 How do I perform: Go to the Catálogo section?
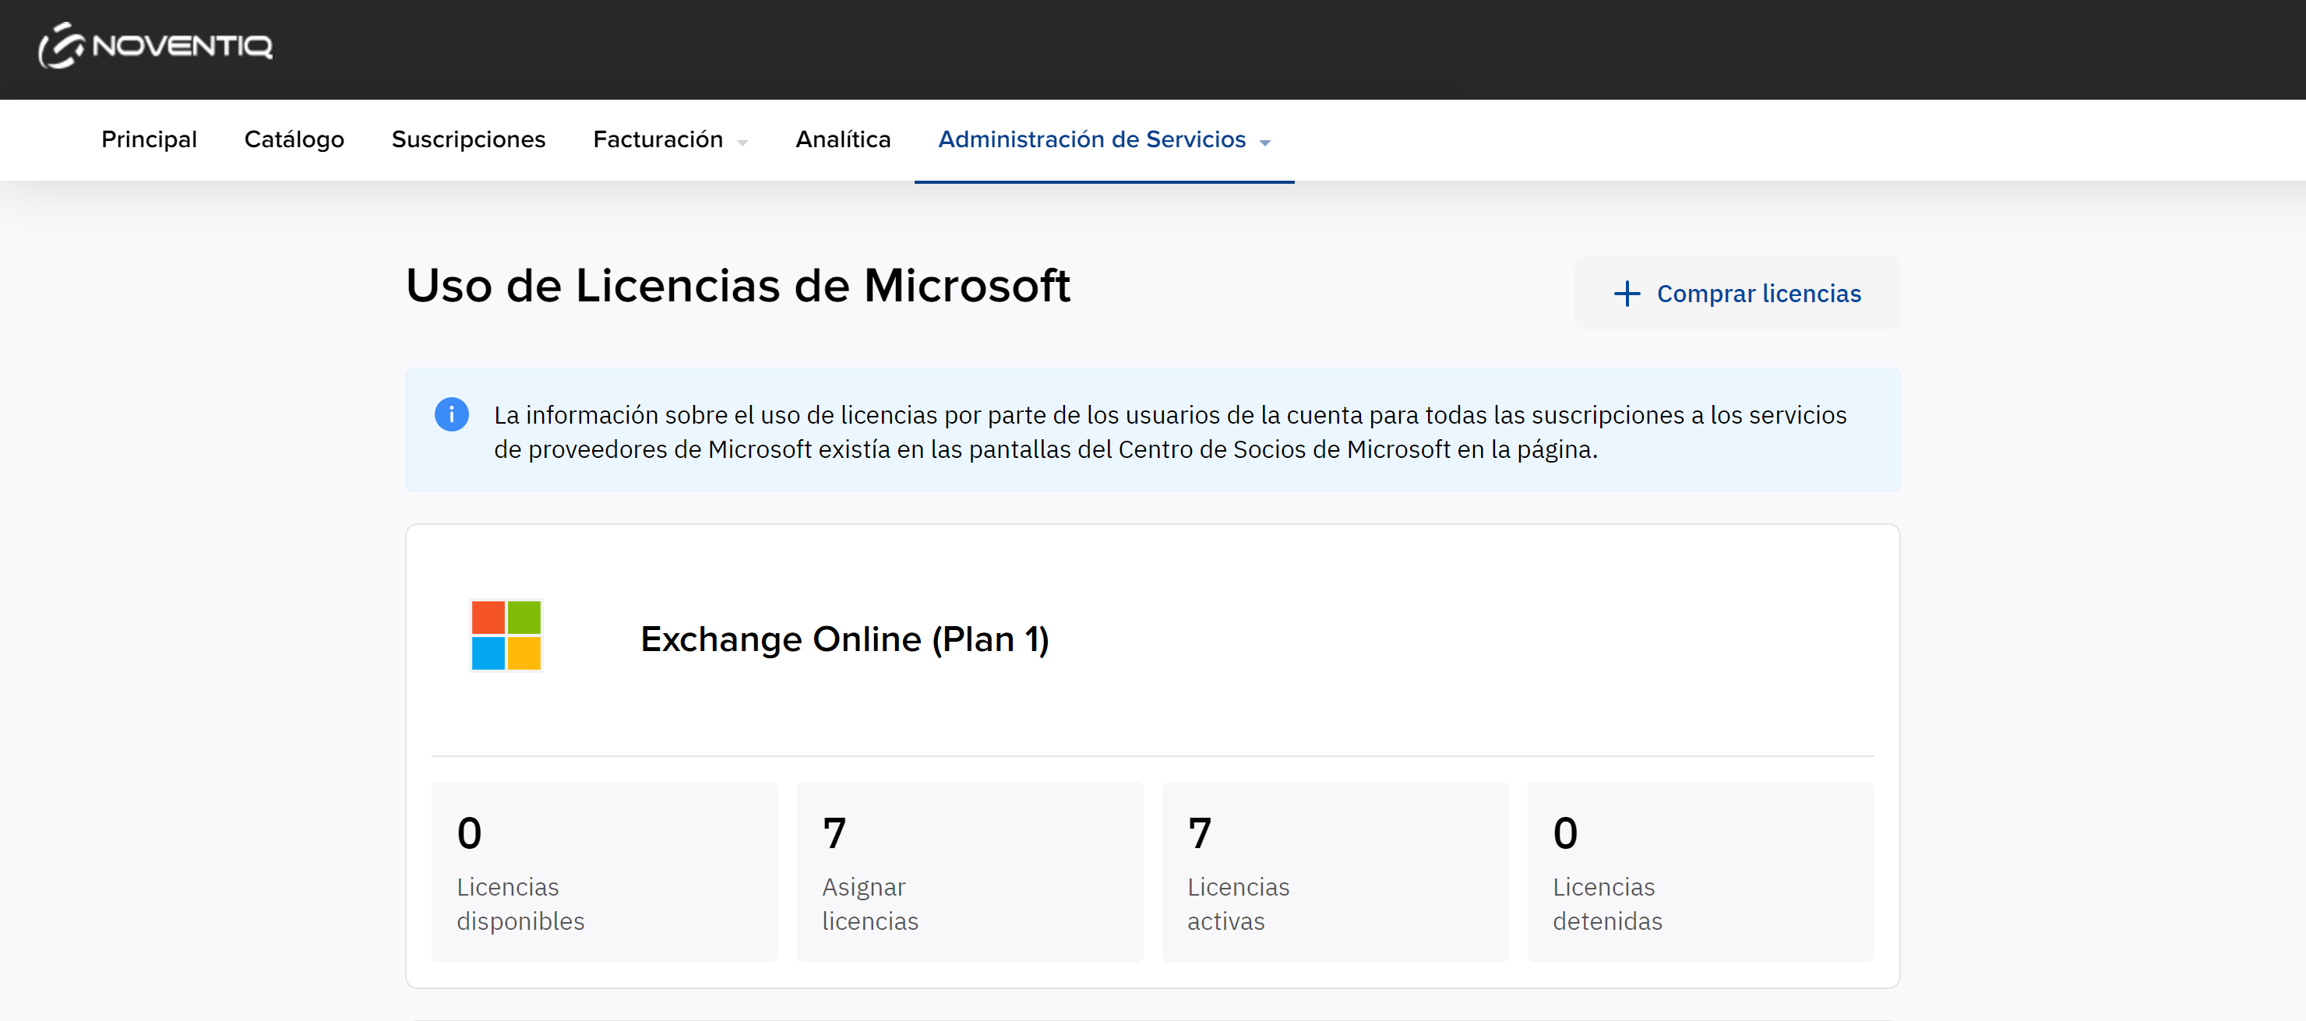294,139
